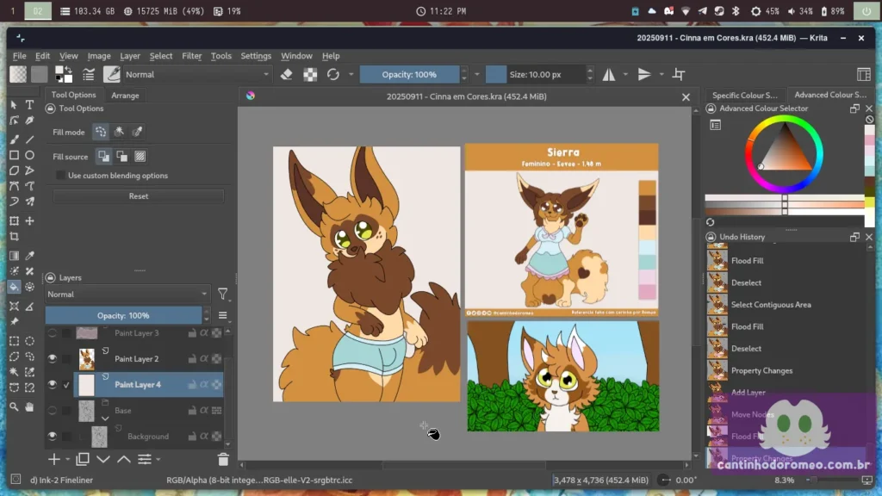Open layer properties dropdown arrow
The height and width of the screenshot is (496, 882).
(x=158, y=460)
